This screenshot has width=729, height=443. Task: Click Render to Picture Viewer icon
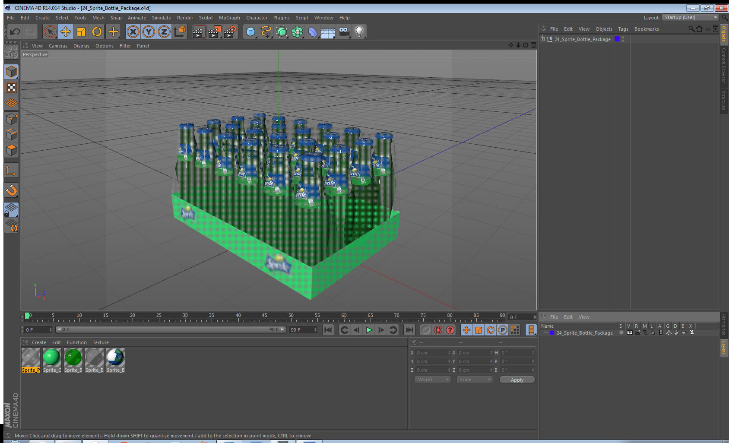pyautogui.click(x=214, y=32)
